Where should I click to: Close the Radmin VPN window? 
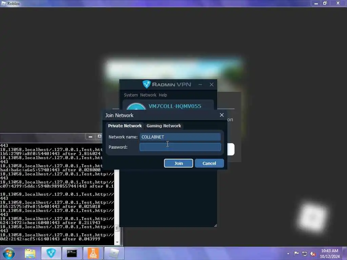[211, 84]
